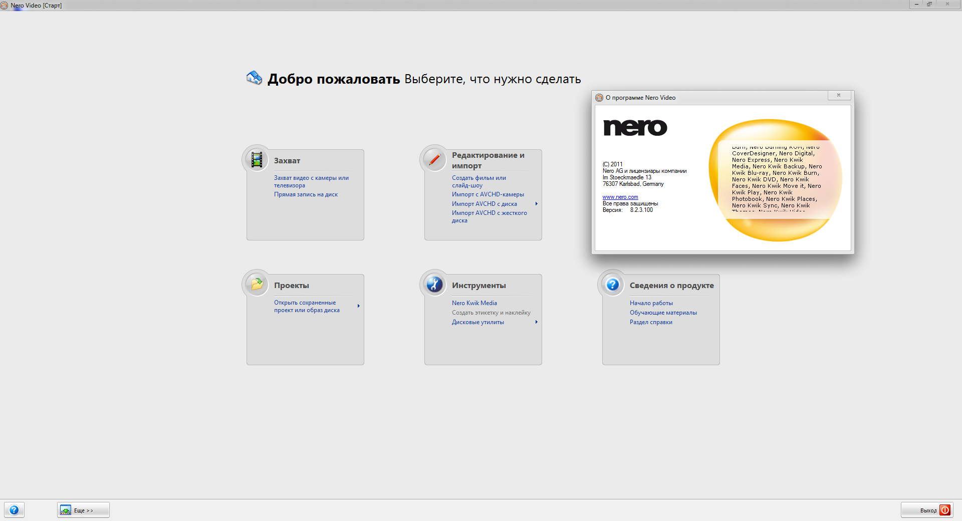Open Обучающие материалы
Image resolution: width=962 pixels, height=521 pixels.
tap(663, 313)
